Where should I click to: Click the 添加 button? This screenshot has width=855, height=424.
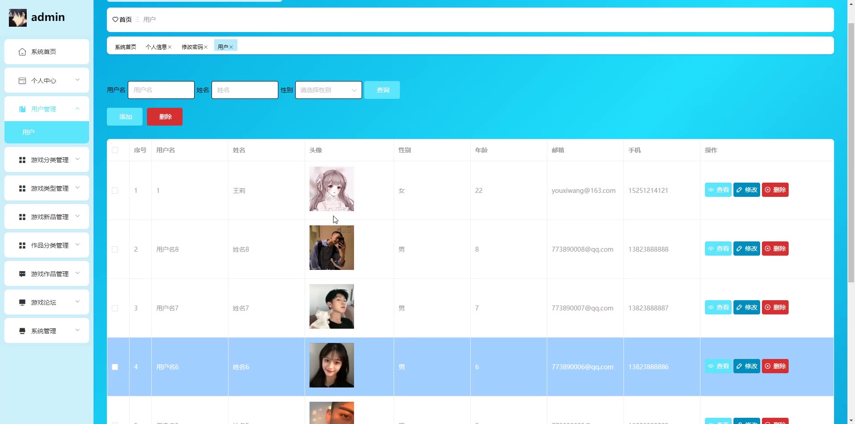pyautogui.click(x=125, y=117)
